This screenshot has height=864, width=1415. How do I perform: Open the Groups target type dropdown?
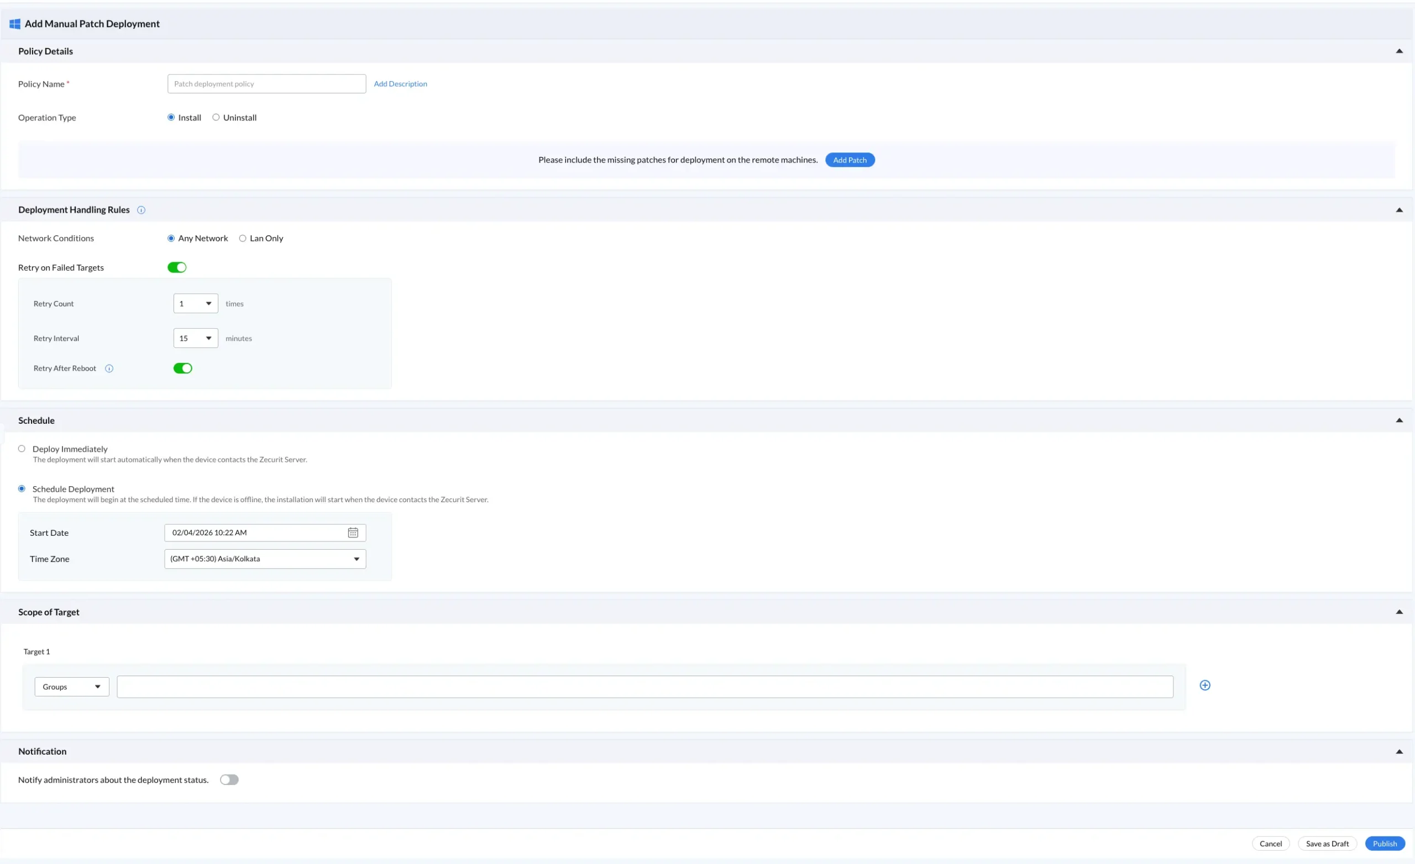point(72,687)
